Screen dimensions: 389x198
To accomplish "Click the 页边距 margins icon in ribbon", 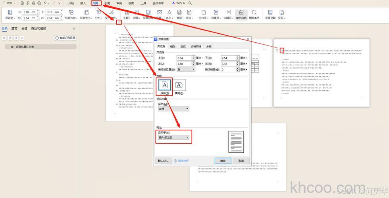I will 10,15.
